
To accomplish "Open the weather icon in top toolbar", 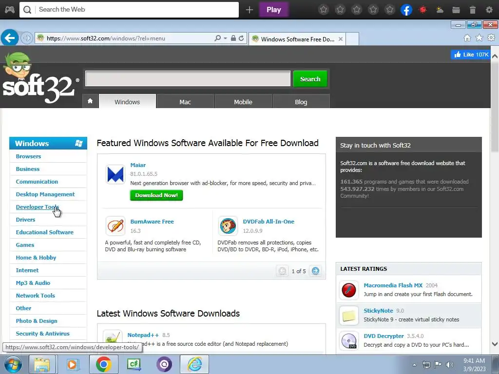I will coord(440,10).
